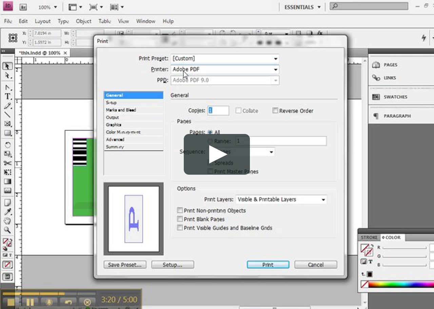
Task: Select the Hand tool
Action: coord(7,221)
